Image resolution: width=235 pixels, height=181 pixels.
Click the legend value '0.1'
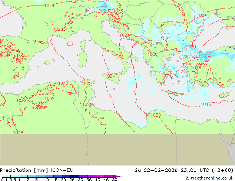coord(4,180)
